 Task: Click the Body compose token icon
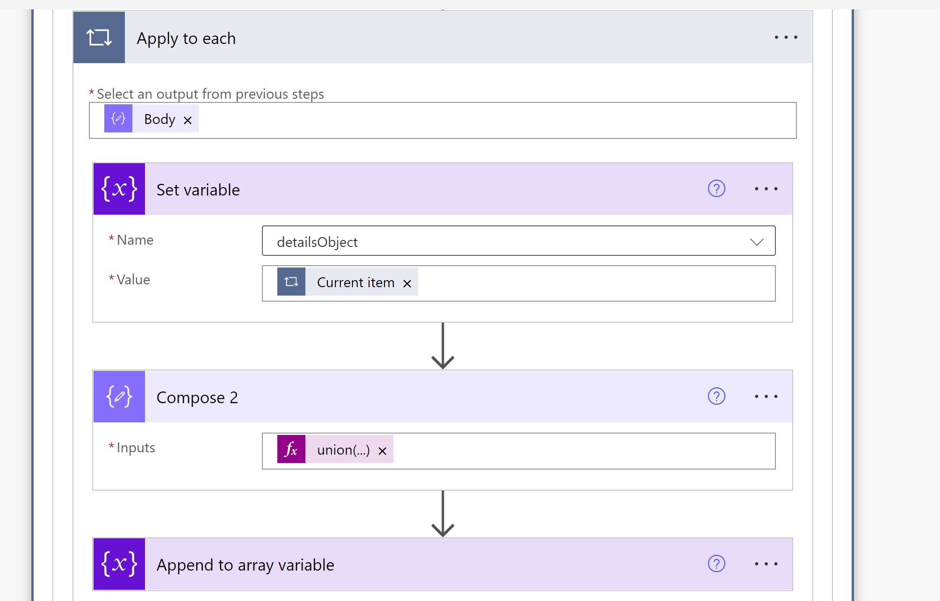pos(118,119)
